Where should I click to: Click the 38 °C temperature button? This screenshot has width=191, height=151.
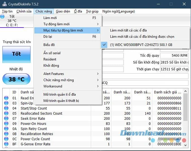click(16, 79)
